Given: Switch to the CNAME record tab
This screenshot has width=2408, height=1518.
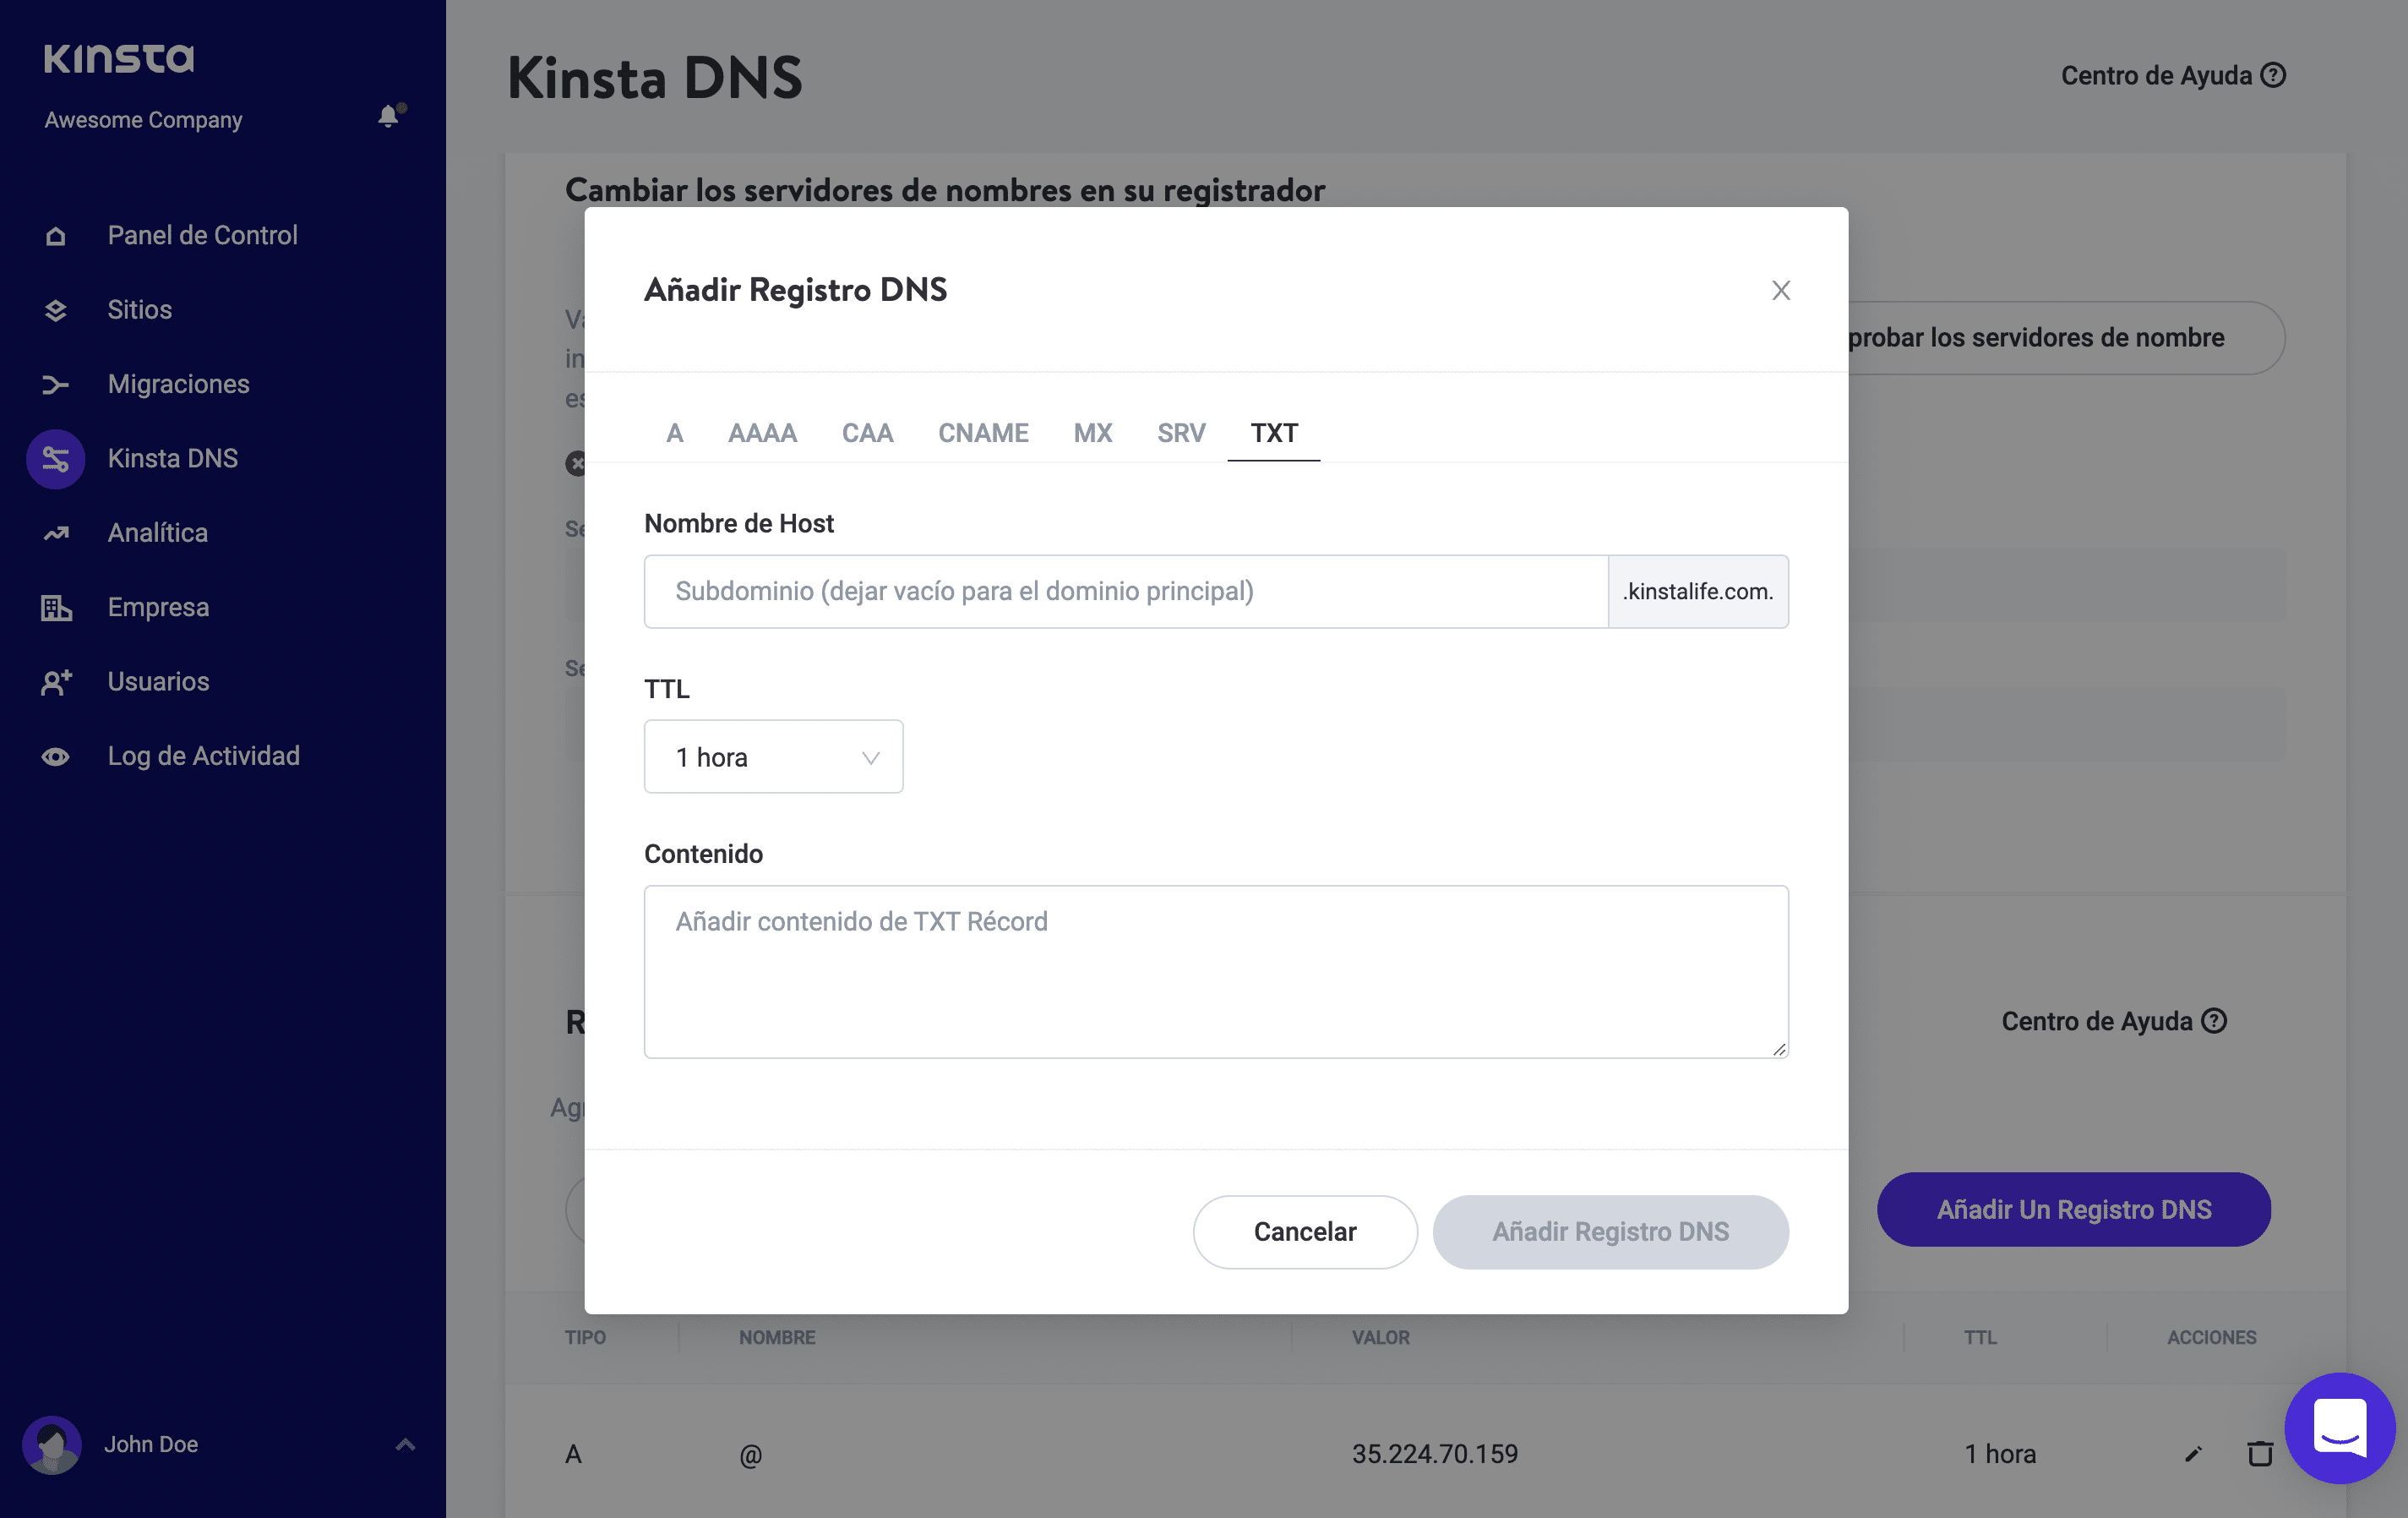Looking at the screenshot, I should pyautogui.click(x=982, y=434).
